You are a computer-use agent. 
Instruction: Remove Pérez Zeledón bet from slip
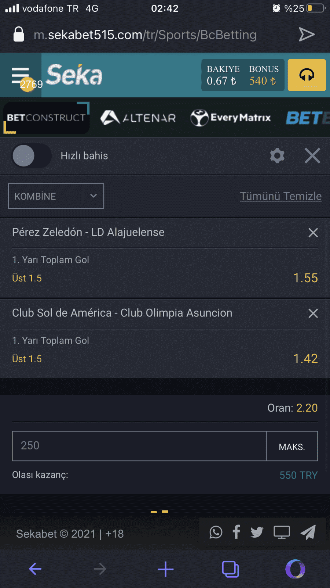313,233
